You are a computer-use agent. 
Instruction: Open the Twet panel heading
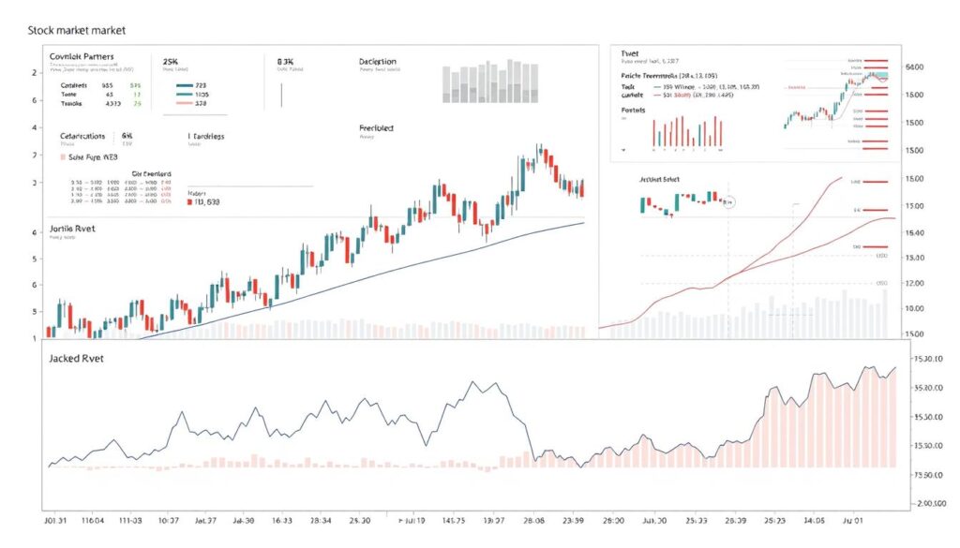pos(630,54)
